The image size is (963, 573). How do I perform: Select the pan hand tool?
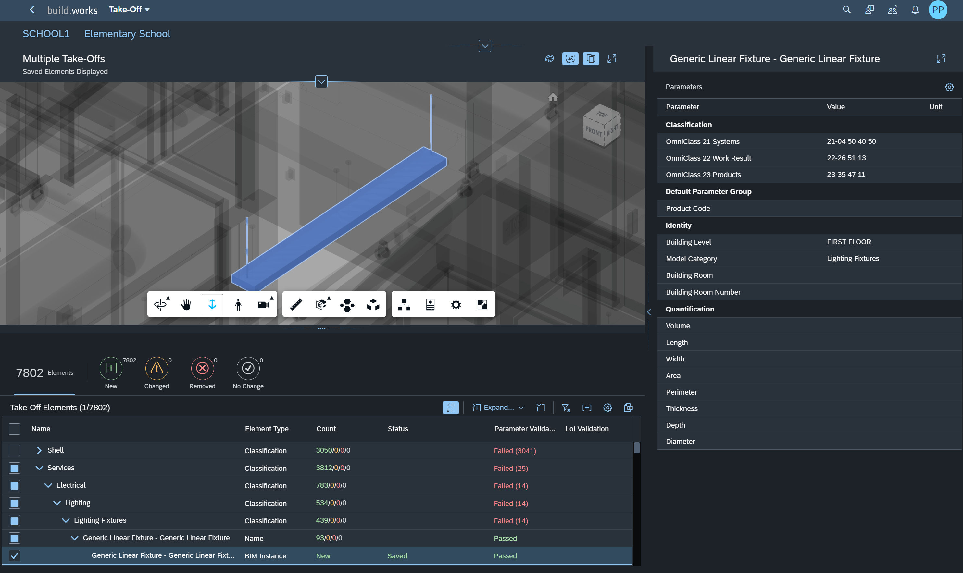pos(186,304)
